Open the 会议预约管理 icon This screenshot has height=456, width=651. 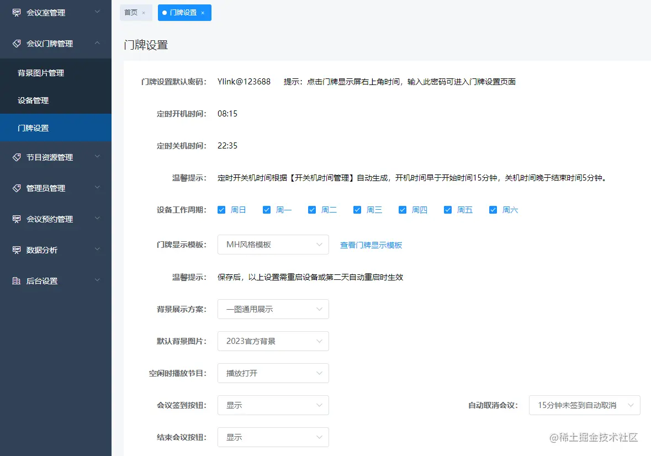point(15,219)
